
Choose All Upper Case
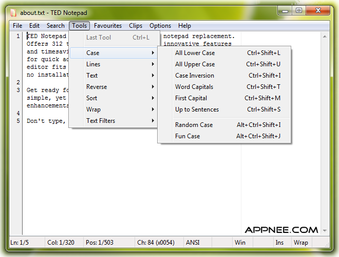(224, 64)
